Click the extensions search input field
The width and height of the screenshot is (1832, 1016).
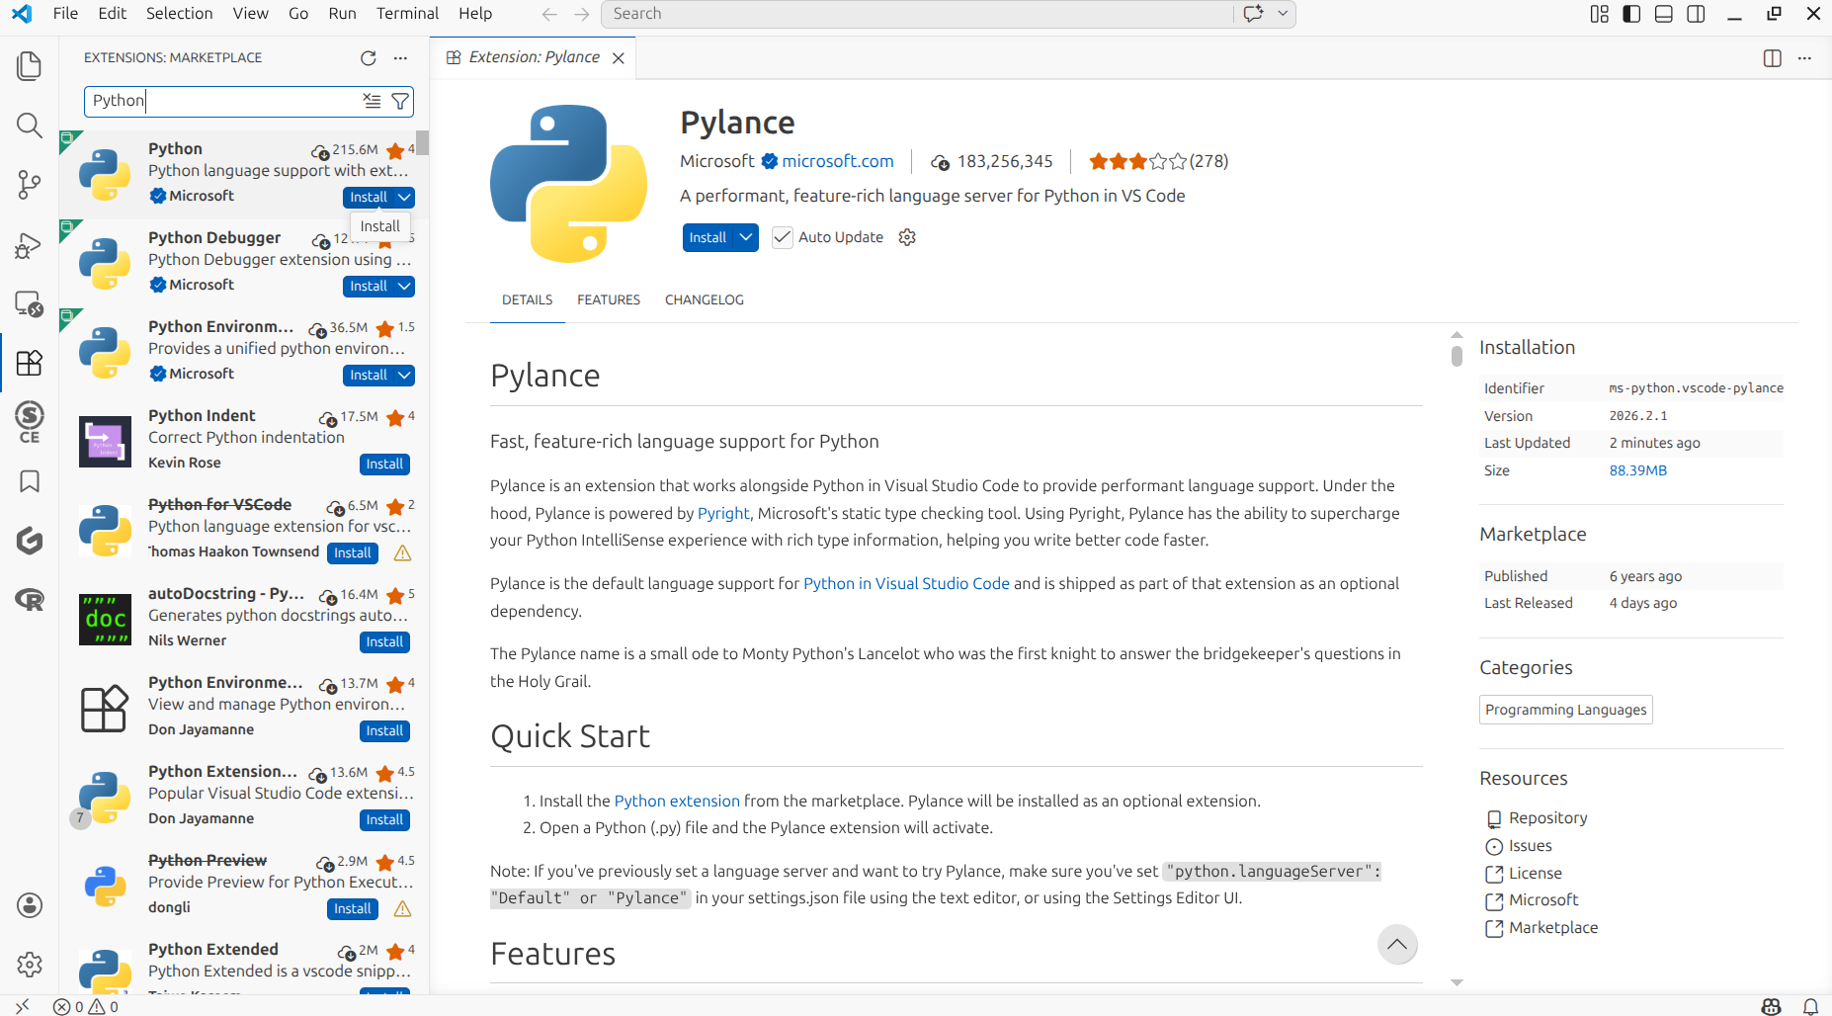(x=224, y=101)
